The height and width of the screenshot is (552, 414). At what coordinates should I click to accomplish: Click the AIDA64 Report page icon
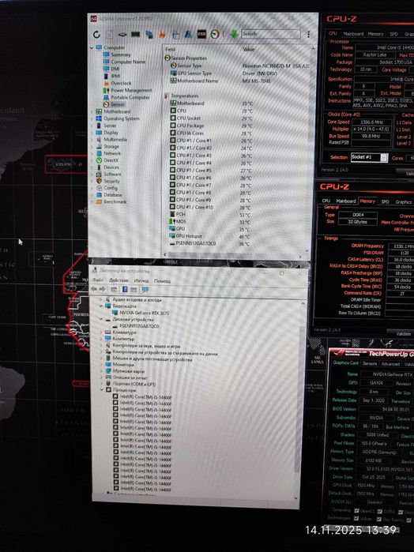110,35
